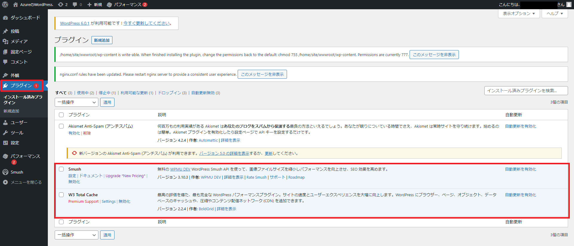Click the top 適用 button
574x246 pixels.
point(107,102)
